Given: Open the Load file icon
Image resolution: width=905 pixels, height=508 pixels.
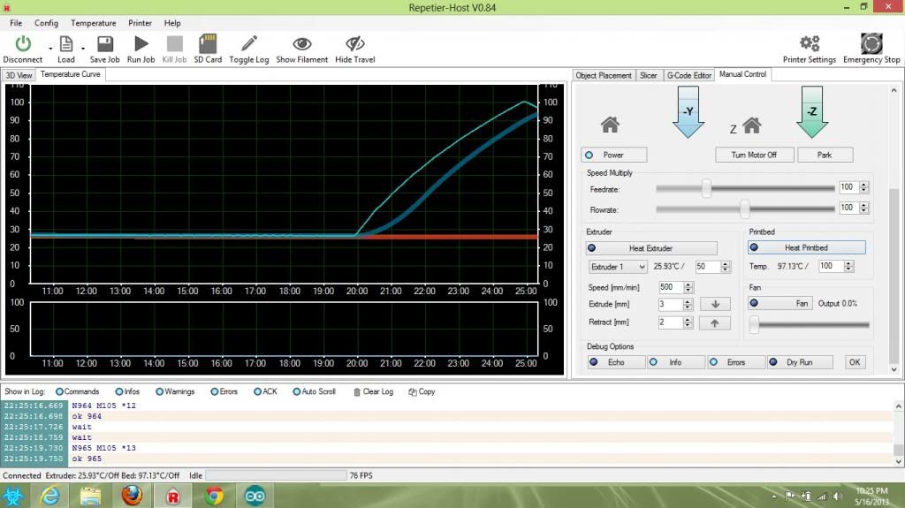Looking at the screenshot, I should (65, 44).
